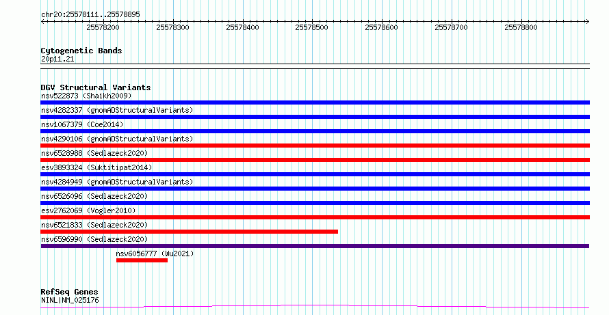This screenshot has height=315, width=609.
Task: Click ruler position 25578300
Action: [172, 27]
